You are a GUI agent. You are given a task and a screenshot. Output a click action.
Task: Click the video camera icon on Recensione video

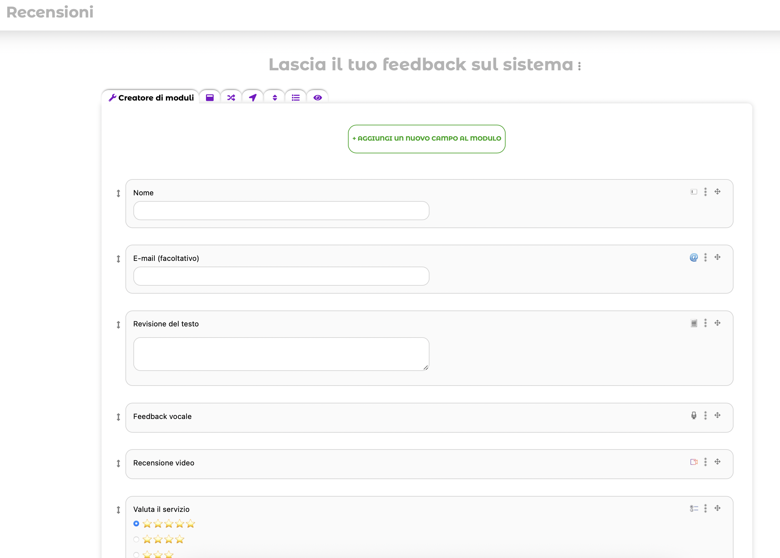(694, 462)
